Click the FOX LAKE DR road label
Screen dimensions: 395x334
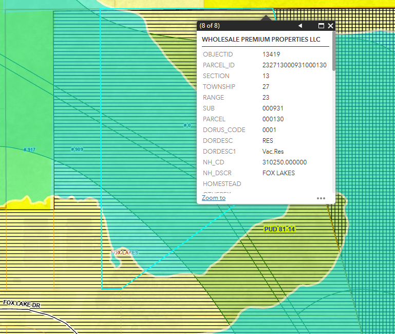pos(21,304)
